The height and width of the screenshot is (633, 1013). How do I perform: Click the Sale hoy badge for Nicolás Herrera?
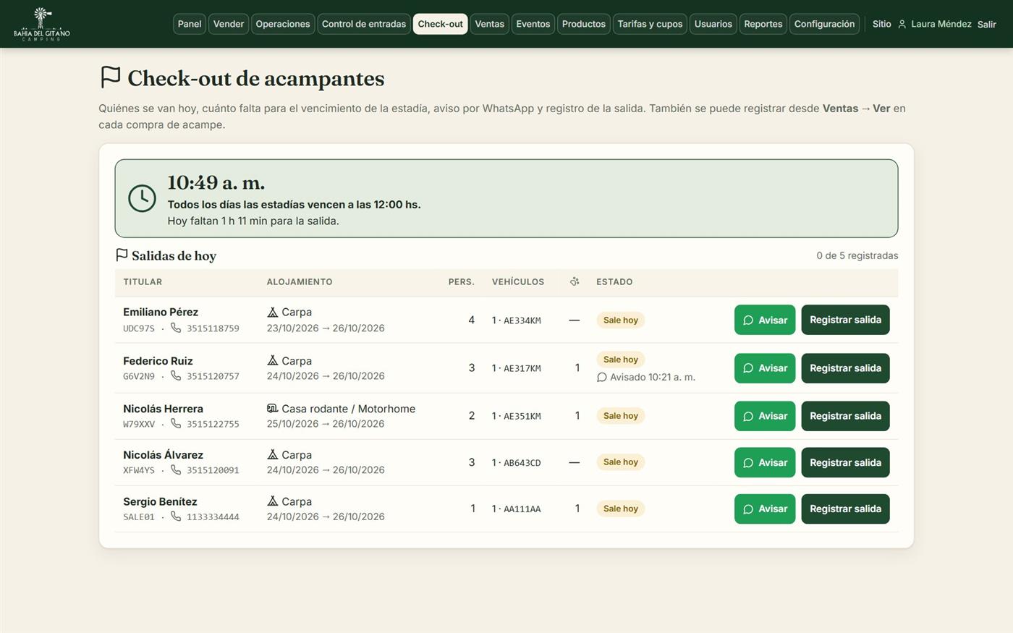click(x=621, y=416)
